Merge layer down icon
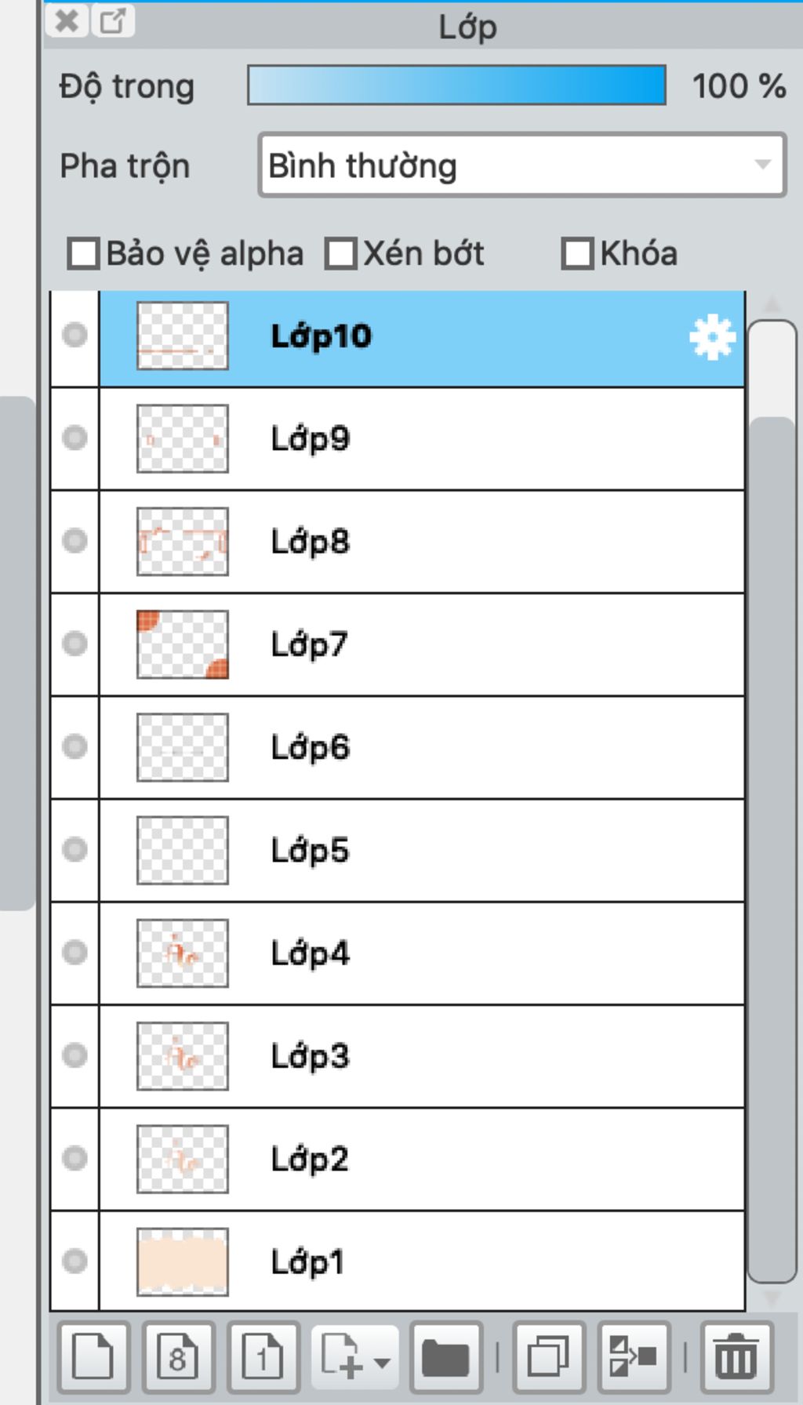Viewport: 803px width, 1405px height. 634,1357
